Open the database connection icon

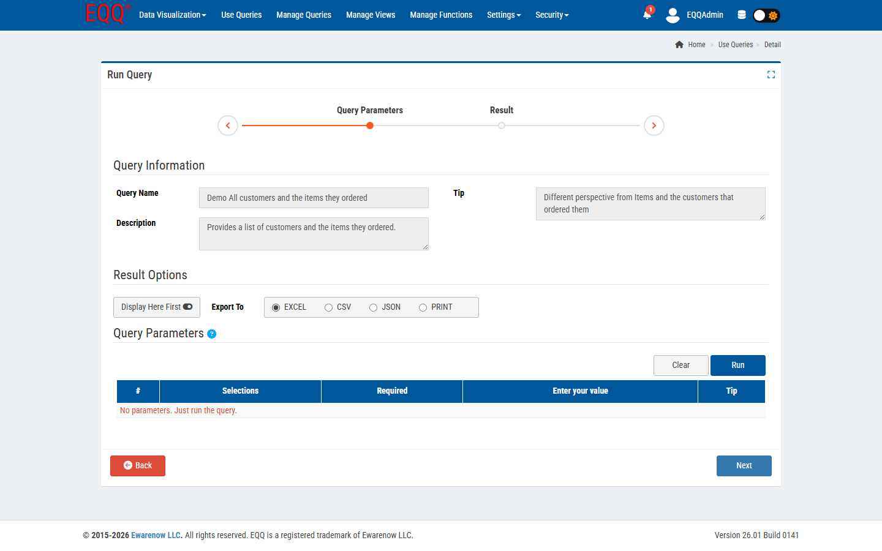741,15
